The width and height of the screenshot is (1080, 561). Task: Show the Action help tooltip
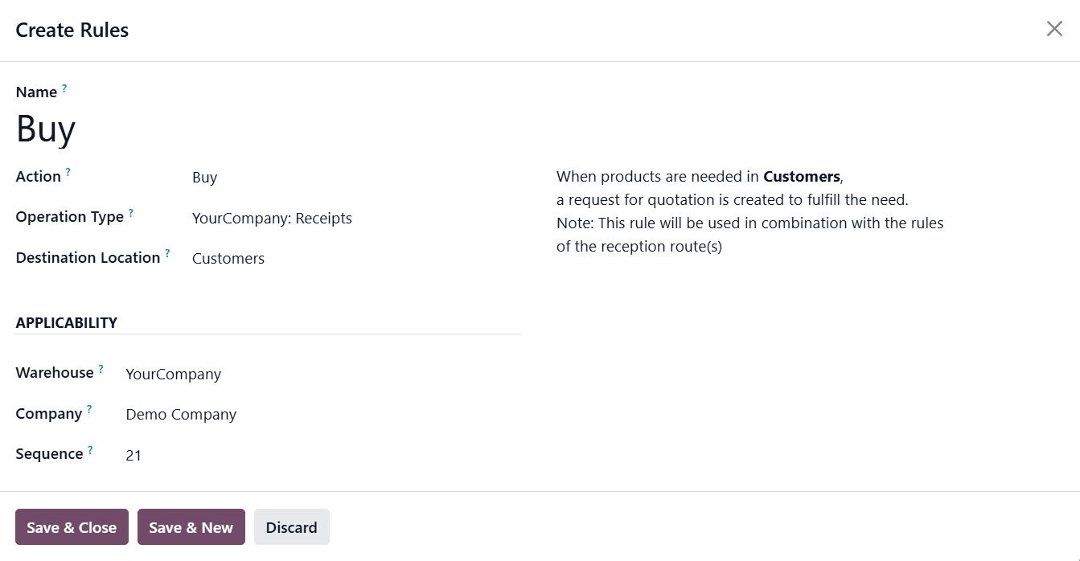click(x=68, y=170)
